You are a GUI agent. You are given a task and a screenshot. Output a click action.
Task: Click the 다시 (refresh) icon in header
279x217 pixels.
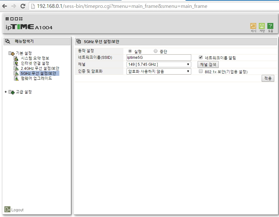pos(253,26)
